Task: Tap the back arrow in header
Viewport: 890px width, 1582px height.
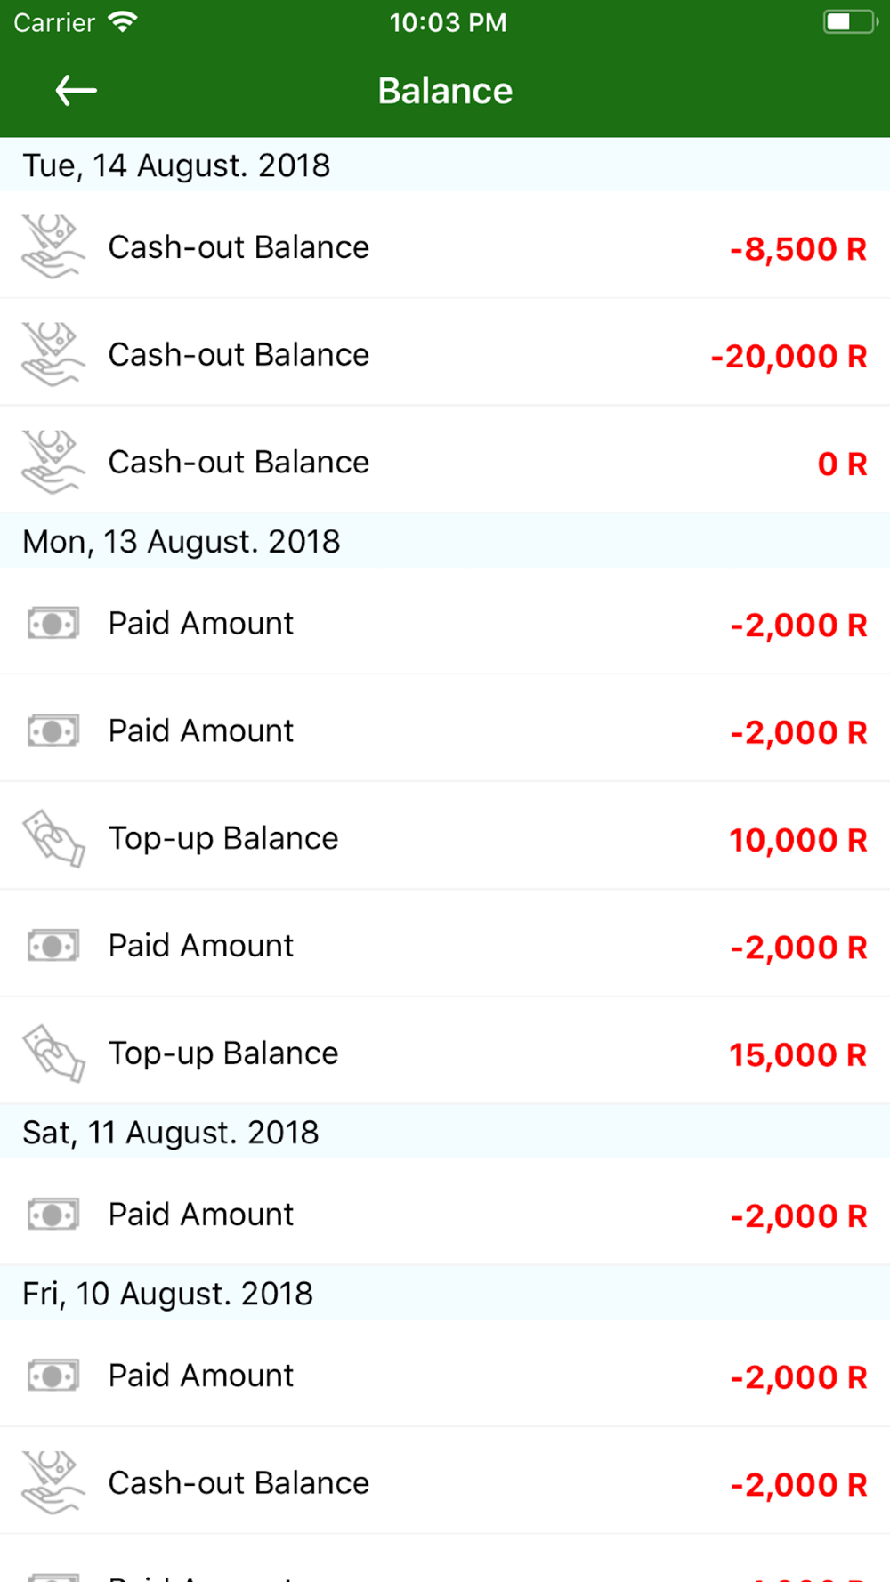Action: [76, 90]
